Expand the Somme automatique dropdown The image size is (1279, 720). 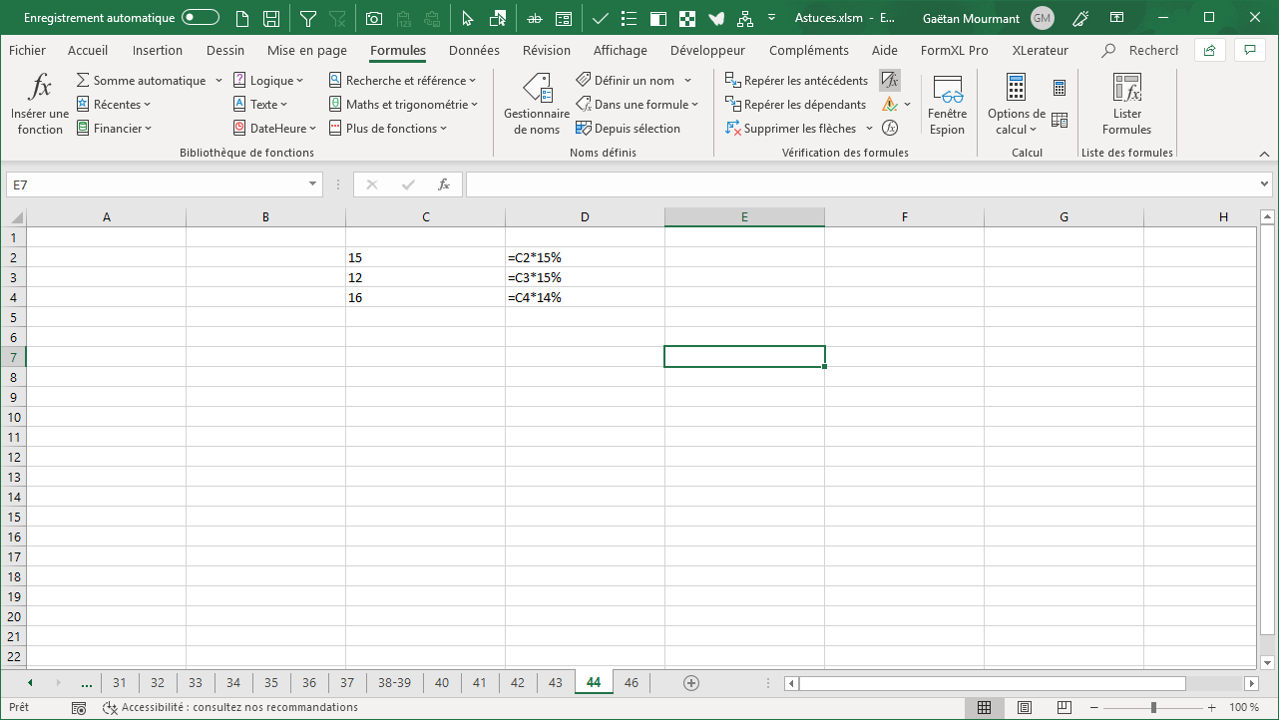(218, 81)
